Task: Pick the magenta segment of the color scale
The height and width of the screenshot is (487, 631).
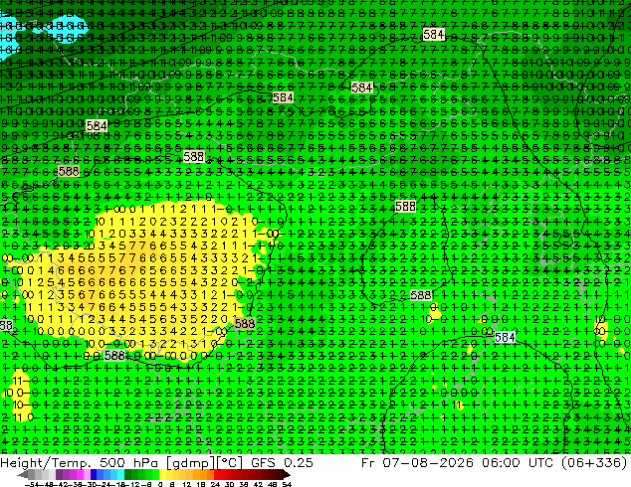Action: click(80, 475)
